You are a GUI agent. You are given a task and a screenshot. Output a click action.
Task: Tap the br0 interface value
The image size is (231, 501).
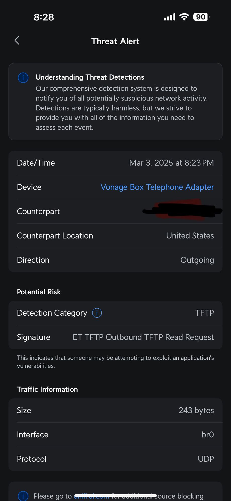[208, 435]
